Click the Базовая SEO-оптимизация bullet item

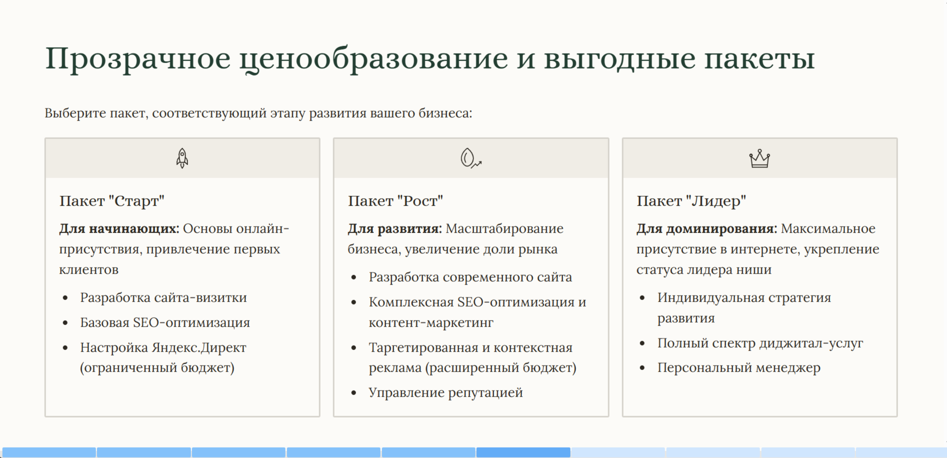(x=165, y=323)
